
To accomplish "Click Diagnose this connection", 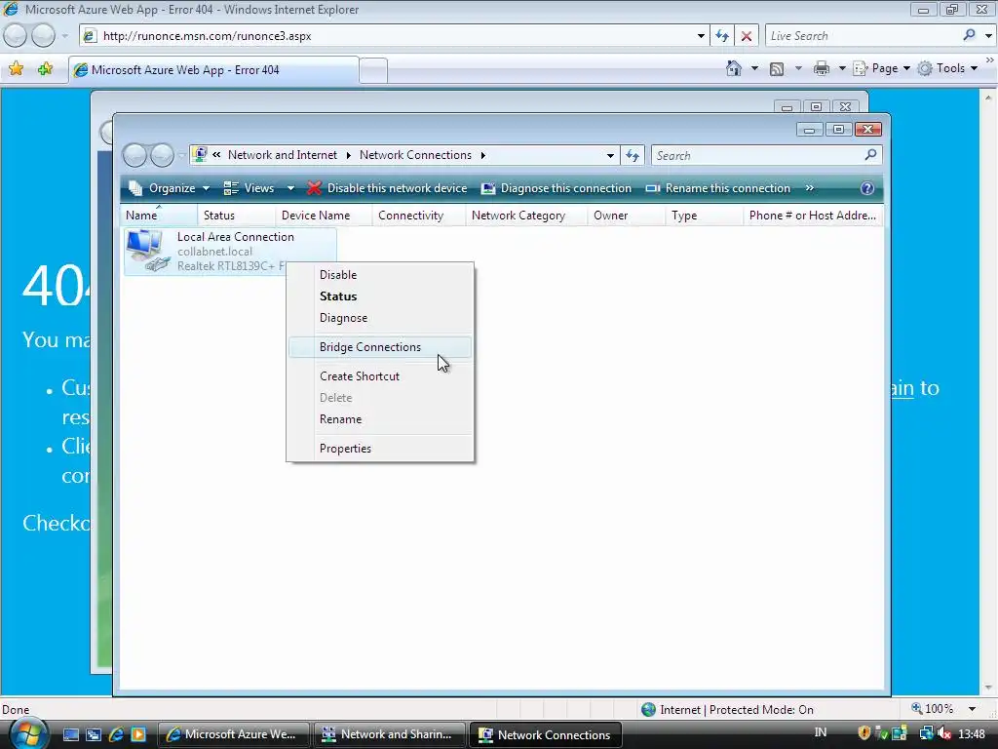I will 557,188.
